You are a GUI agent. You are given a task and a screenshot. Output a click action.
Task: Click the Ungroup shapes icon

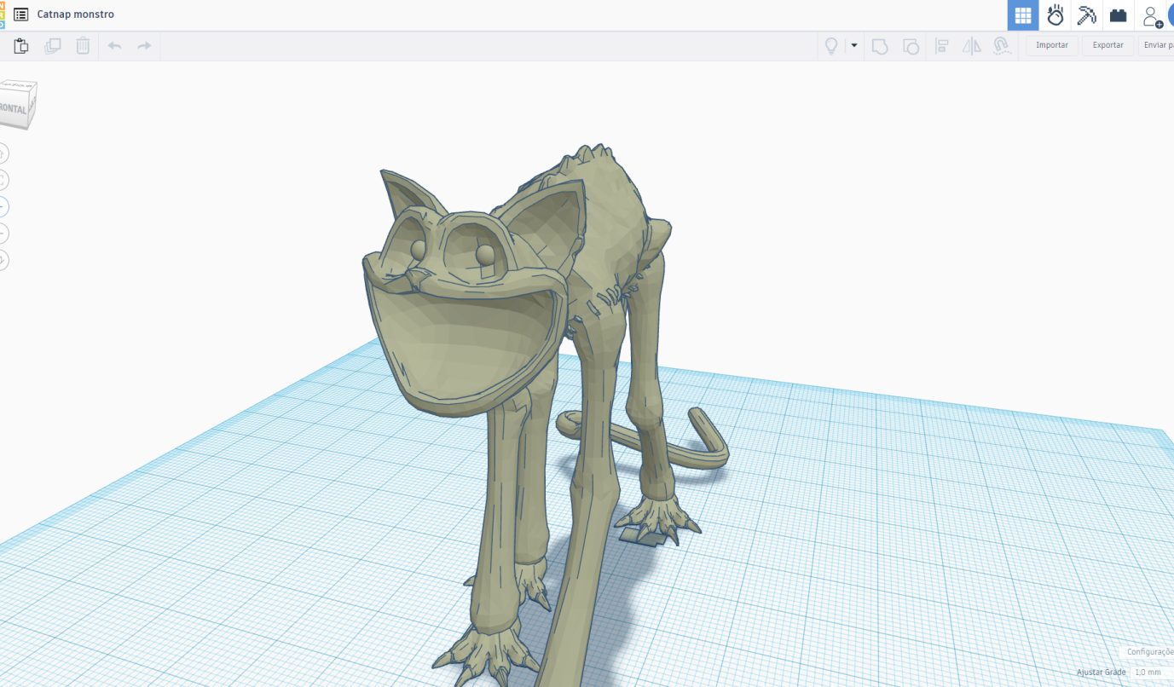pyautogui.click(x=911, y=46)
